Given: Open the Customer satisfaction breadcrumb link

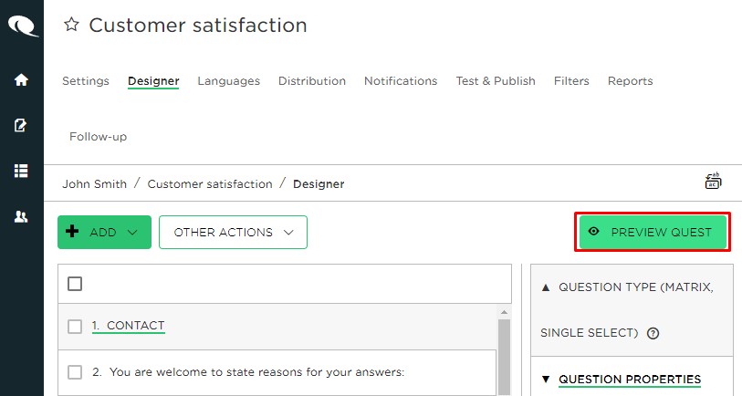Looking at the screenshot, I should (210, 184).
